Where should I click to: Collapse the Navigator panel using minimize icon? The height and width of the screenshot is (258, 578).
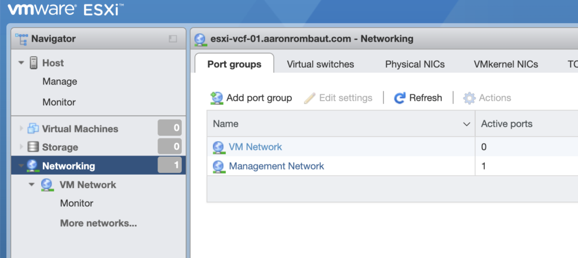pos(173,39)
